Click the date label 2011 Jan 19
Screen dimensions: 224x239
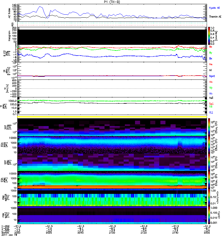[9, 235]
